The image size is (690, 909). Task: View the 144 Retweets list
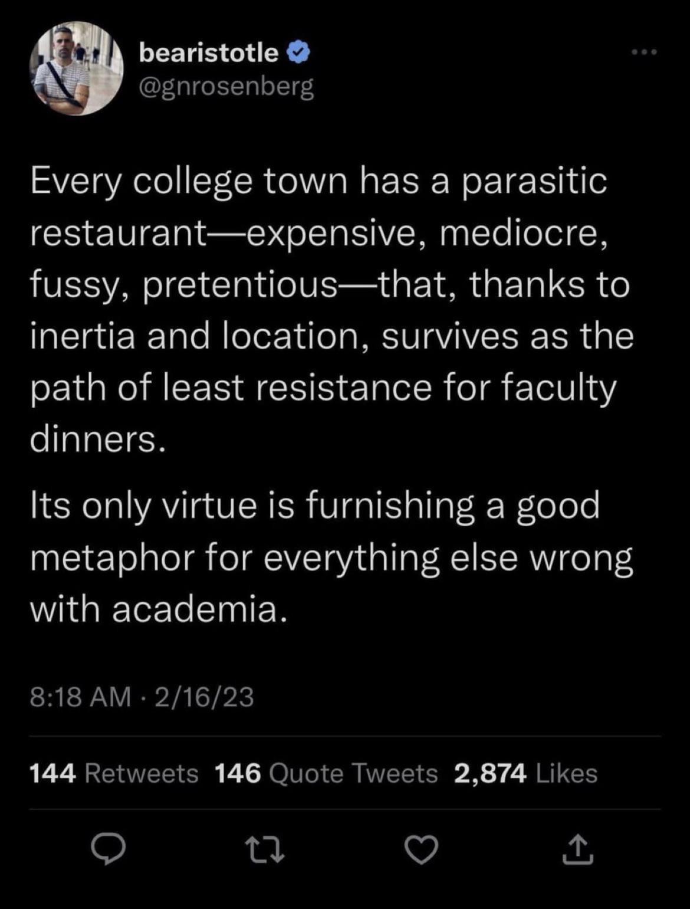tap(114, 773)
